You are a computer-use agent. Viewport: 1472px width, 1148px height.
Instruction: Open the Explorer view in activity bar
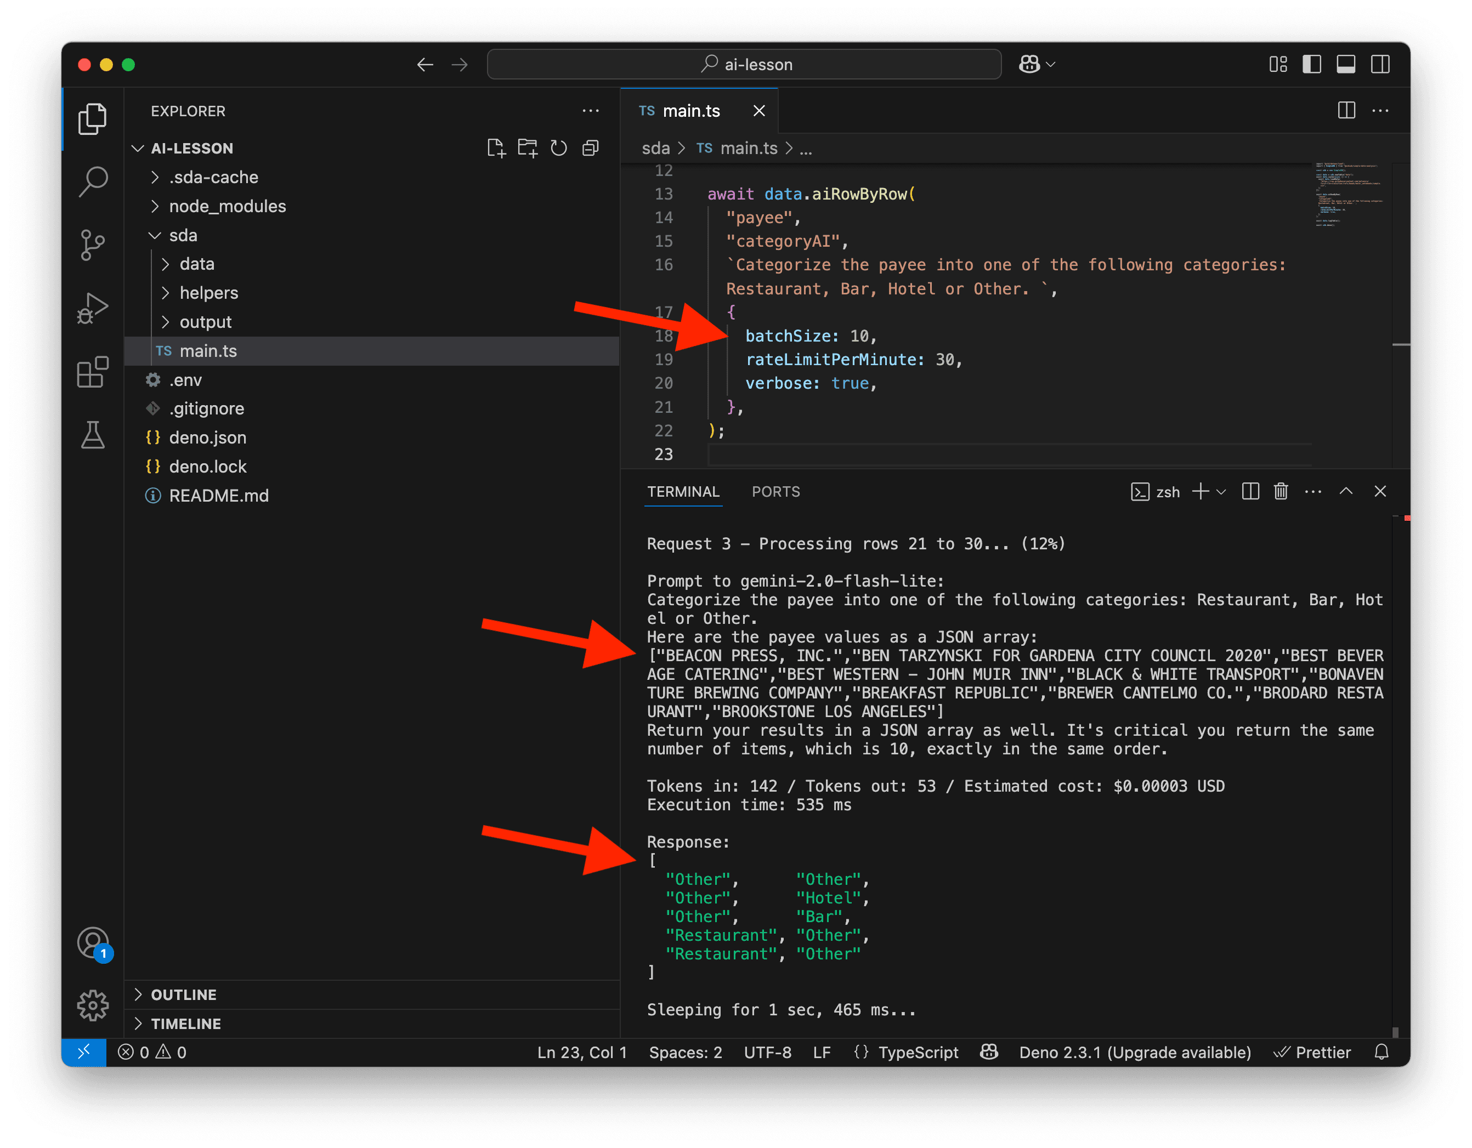(x=92, y=120)
